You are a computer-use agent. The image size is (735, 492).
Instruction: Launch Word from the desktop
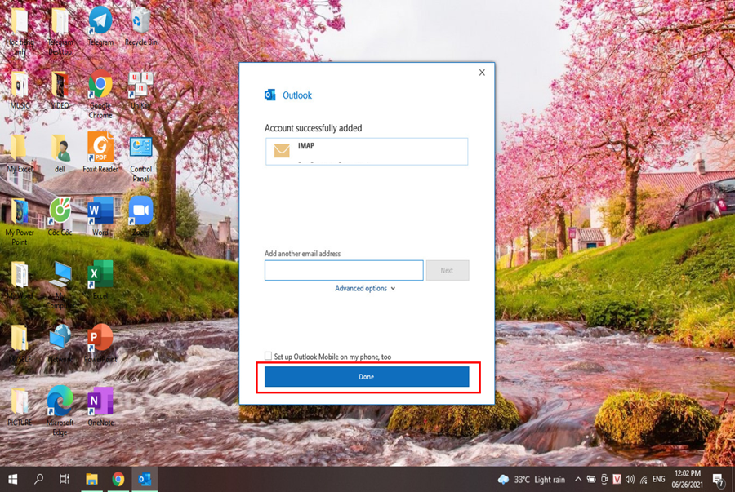(x=100, y=211)
